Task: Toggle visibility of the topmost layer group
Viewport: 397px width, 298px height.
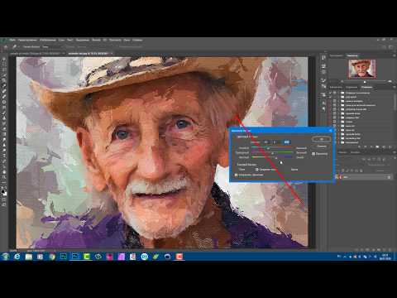Action: point(335,93)
